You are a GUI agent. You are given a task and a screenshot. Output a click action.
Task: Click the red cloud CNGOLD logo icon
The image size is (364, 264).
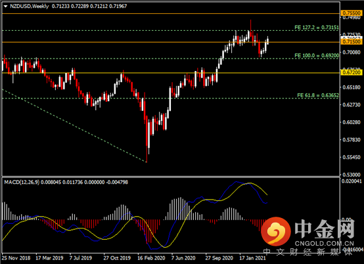[275, 231]
